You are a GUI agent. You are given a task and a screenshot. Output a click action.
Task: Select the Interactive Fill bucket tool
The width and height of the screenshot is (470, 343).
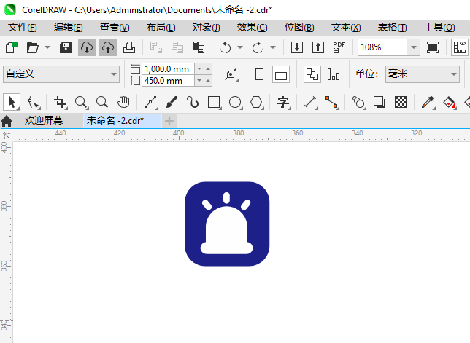[x=449, y=102]
